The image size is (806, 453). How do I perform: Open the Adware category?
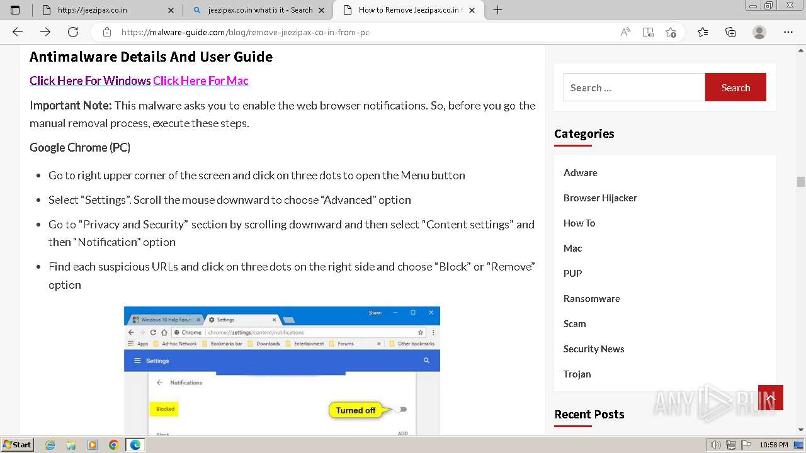tap(581, 172)
